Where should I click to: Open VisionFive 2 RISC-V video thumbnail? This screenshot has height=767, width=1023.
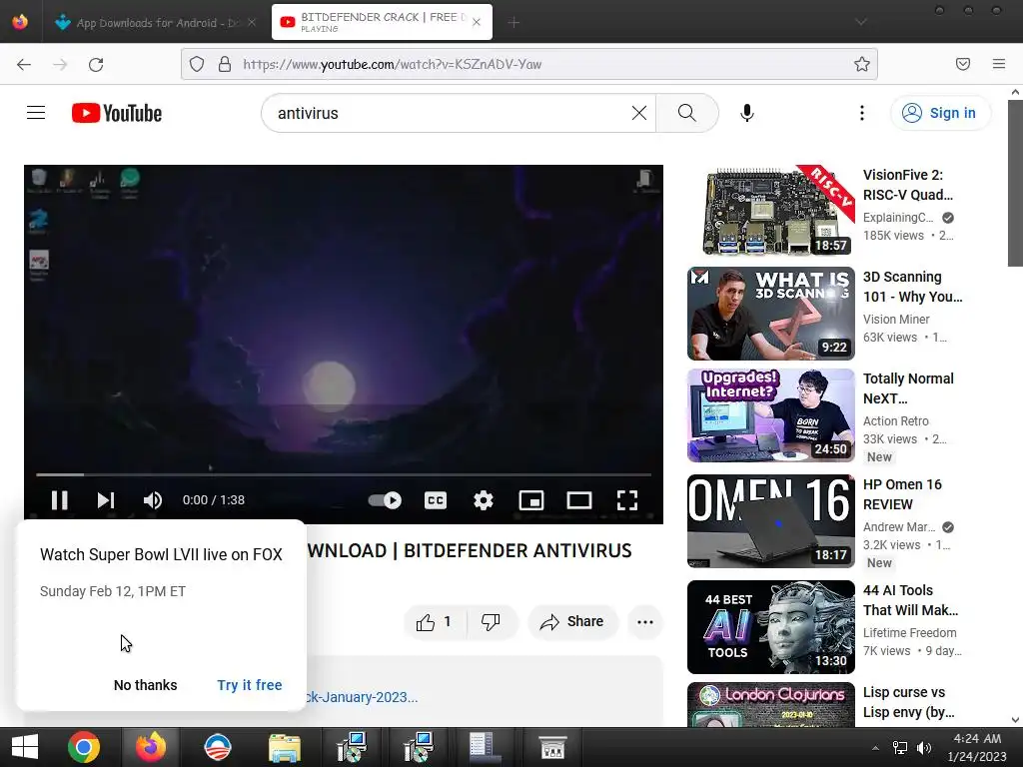[771, 212]
